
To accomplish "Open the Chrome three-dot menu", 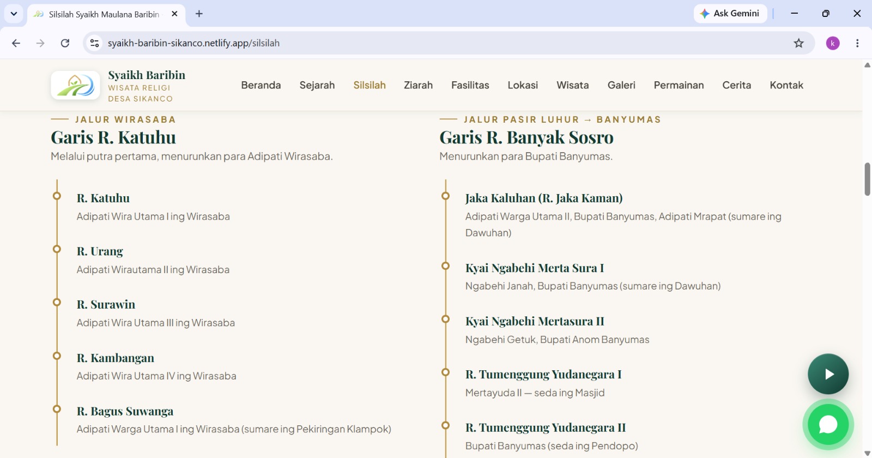I will pyautogui.click(x=857, y=43).
